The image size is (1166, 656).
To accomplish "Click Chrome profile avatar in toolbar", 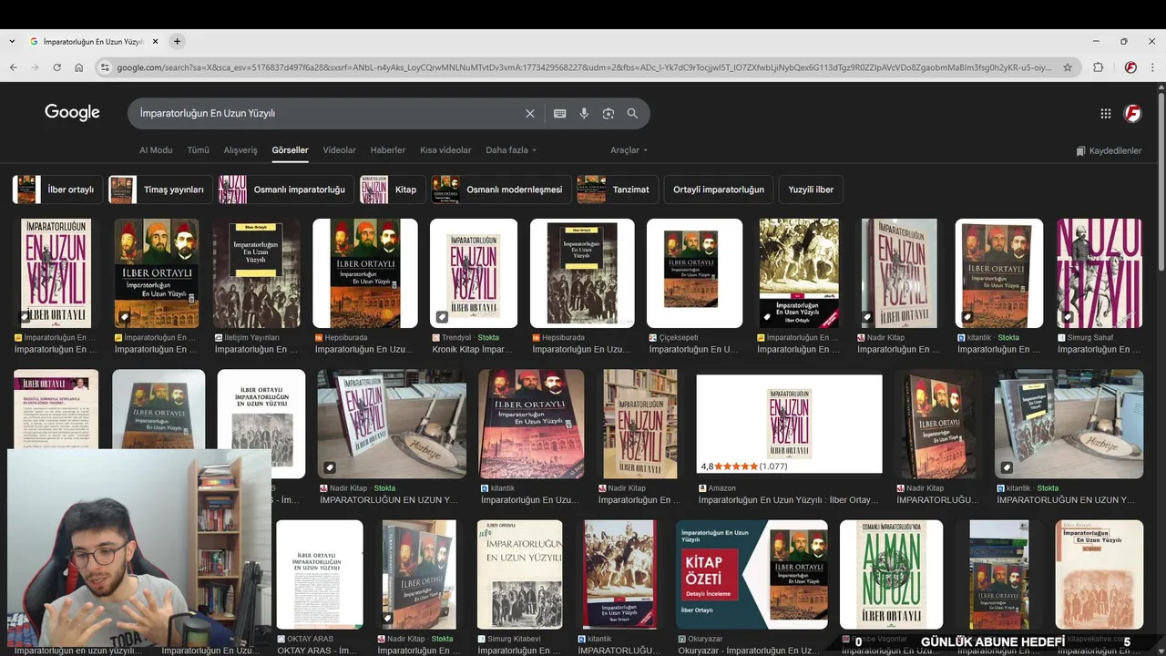I will tap(1130, 67).
